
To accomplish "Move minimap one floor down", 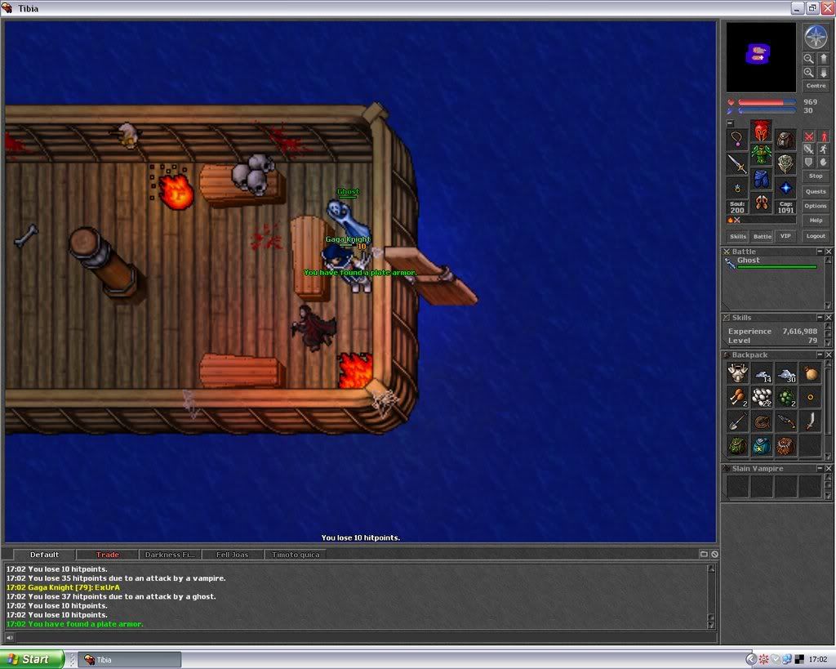I will (823, 73).
